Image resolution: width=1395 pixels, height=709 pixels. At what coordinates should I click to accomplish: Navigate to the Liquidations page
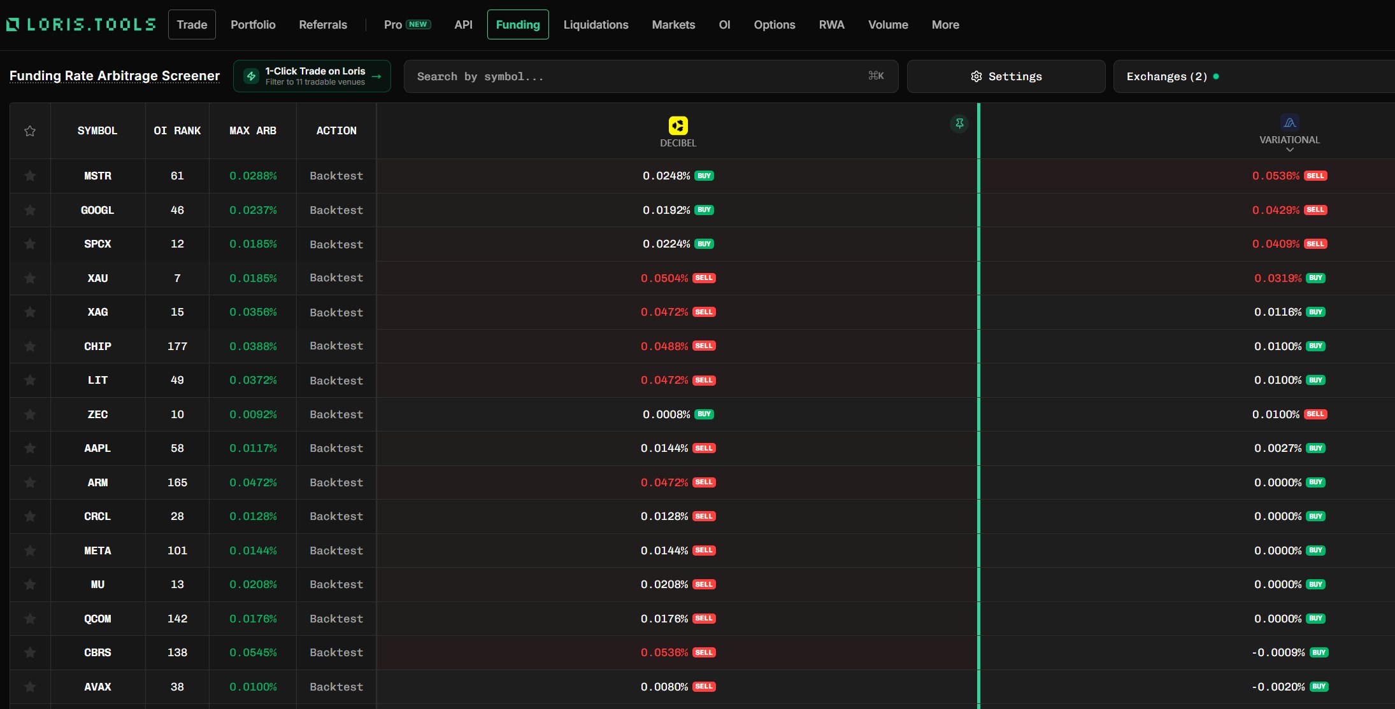(x=596, y=25)
